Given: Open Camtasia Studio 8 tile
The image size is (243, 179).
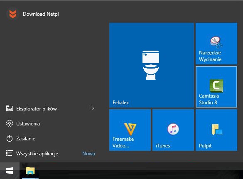Looking at the screenshot, I should click(216, 87).
